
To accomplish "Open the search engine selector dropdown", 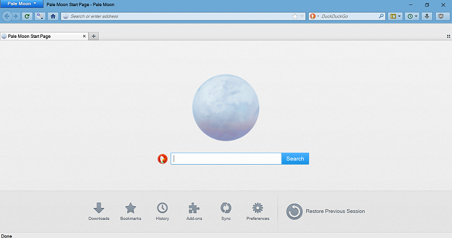I will (314, 16).
